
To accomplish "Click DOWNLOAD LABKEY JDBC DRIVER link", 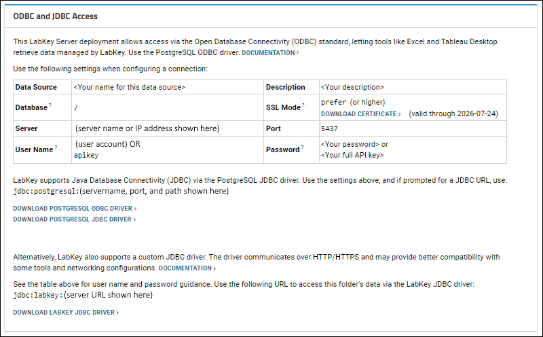I will point(64,313).
